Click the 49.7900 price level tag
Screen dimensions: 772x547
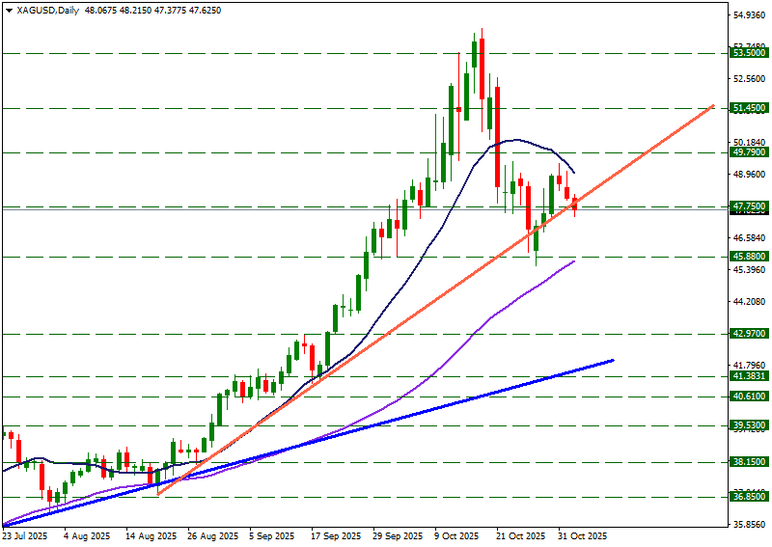pyautogui.click(x=749, y=152)
